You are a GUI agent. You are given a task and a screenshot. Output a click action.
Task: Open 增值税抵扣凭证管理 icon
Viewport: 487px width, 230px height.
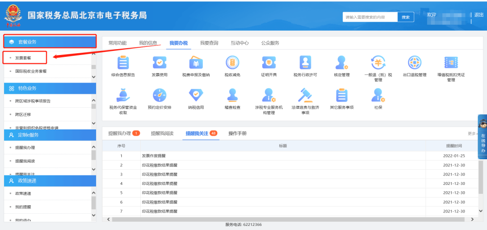coord(451,63)
